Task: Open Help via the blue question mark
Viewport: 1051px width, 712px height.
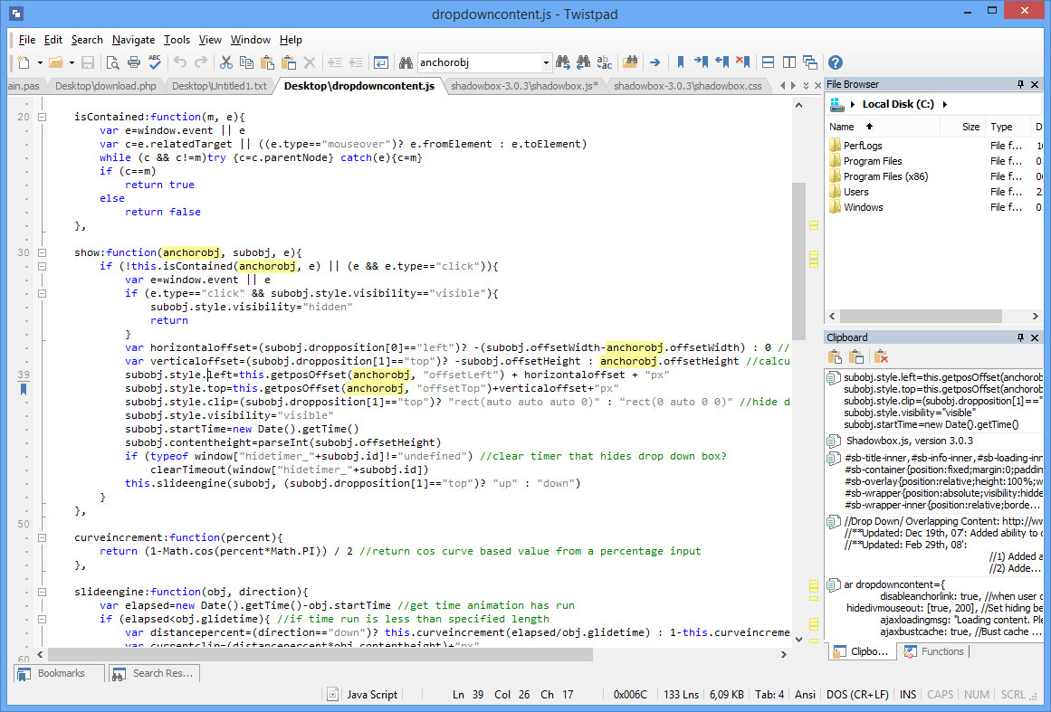Action: (x=836, y=62)
